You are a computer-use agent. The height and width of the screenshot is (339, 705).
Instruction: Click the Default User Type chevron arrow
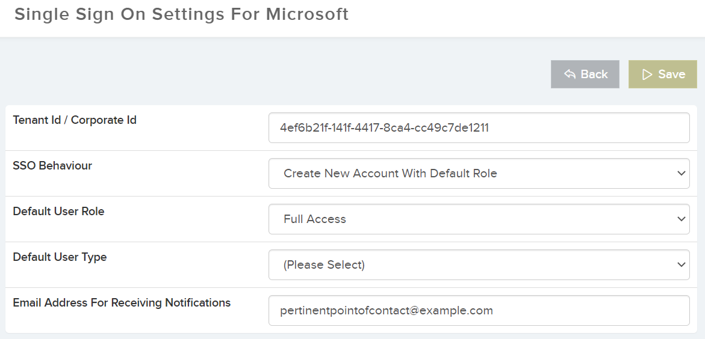[x=681, y=265]
